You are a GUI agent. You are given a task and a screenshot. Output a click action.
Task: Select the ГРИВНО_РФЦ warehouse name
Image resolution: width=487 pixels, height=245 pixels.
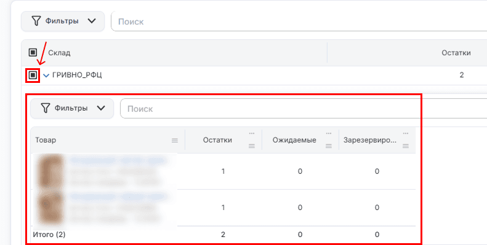coord(77,75)
